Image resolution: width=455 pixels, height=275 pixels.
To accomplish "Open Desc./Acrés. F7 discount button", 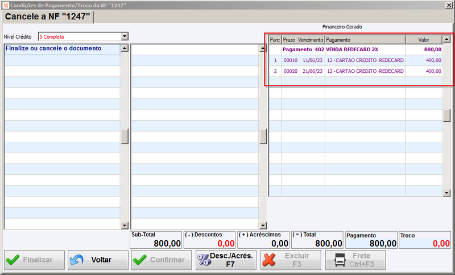I will tap(226, 260).
